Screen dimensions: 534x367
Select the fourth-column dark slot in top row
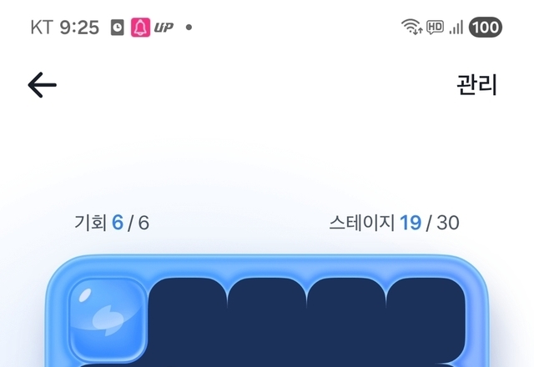(x=346, y=319)
